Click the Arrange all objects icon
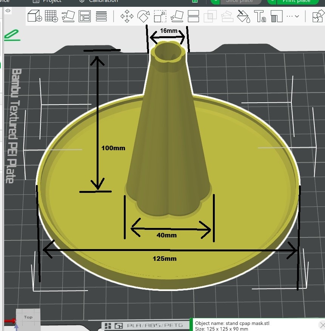 (84, 16)
